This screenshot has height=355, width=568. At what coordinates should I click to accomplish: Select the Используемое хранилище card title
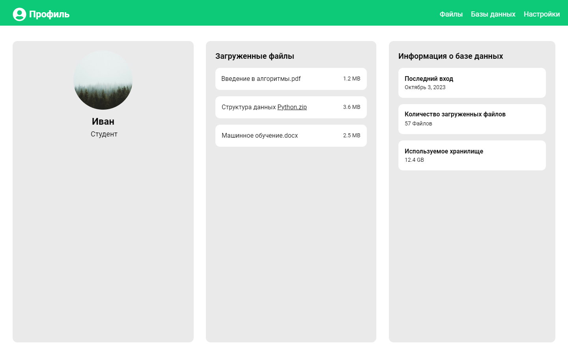444,151
